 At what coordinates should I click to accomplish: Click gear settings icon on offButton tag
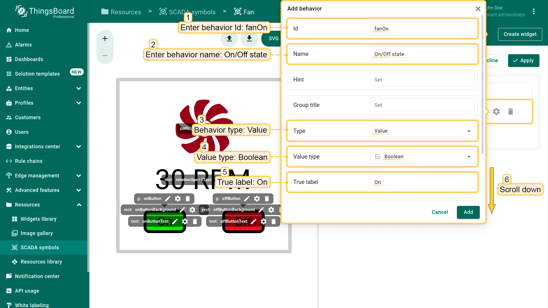257,198
